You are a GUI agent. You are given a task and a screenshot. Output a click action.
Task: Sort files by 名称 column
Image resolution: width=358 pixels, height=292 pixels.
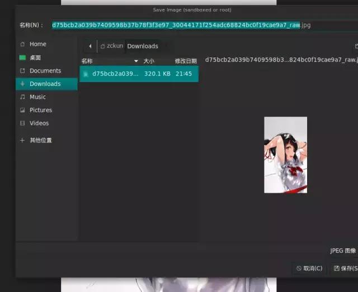click(110, 61)
